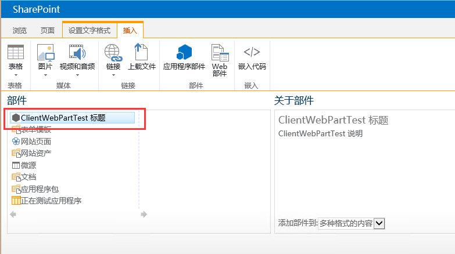Select the 网站页面 list entry

coord(36,141)
